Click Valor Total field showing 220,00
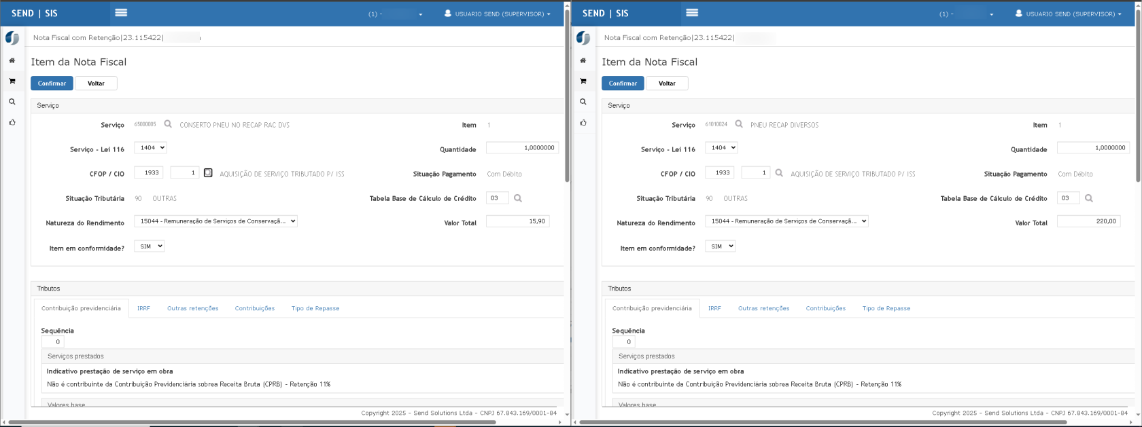1142x427 pixels. click(1088, 221)
